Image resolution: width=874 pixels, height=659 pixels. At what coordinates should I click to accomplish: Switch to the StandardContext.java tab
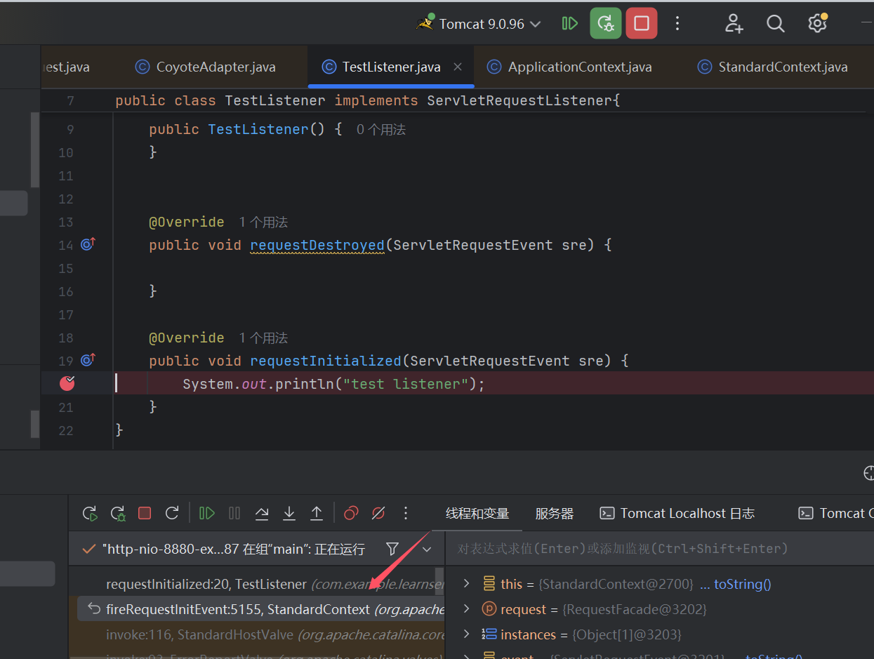pos(773,67)
